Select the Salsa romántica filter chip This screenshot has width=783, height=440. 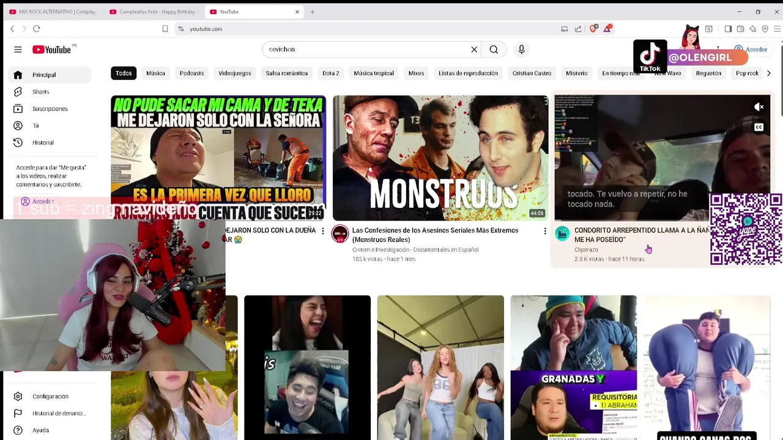click(287, 73)
